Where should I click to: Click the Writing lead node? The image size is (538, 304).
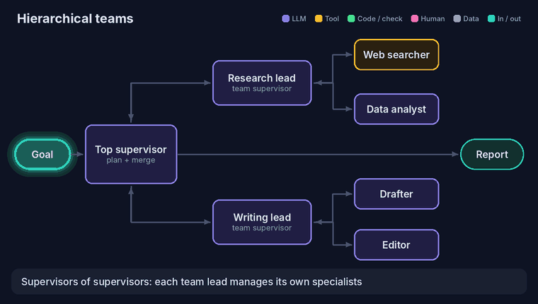pyautogui.click(x=262, y=222)
